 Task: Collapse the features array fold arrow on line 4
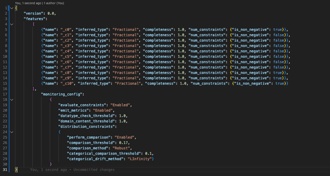(12, 24)
